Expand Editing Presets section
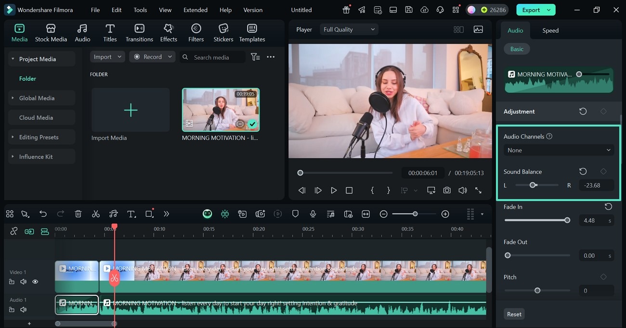This screenshot has width=626, height=328. [x=13, y=137]
